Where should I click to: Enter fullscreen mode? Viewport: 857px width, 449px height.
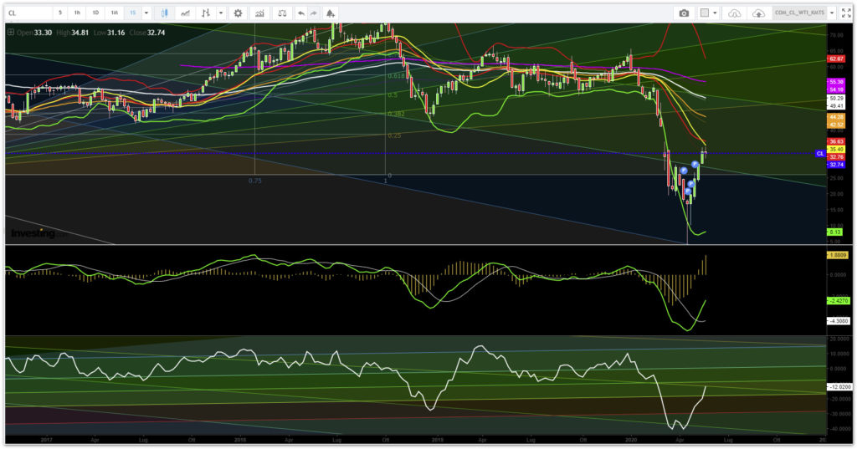pos(846,13)
